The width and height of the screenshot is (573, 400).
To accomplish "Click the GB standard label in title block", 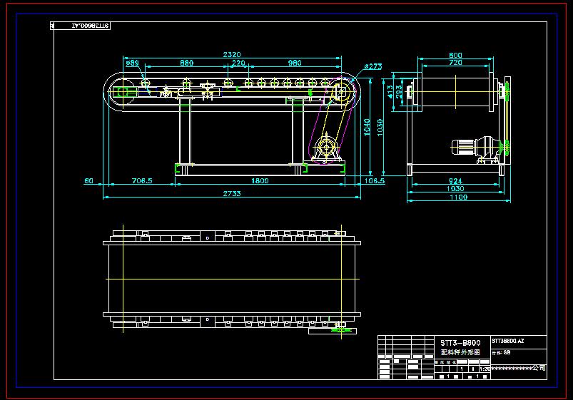I will [507, 353].
